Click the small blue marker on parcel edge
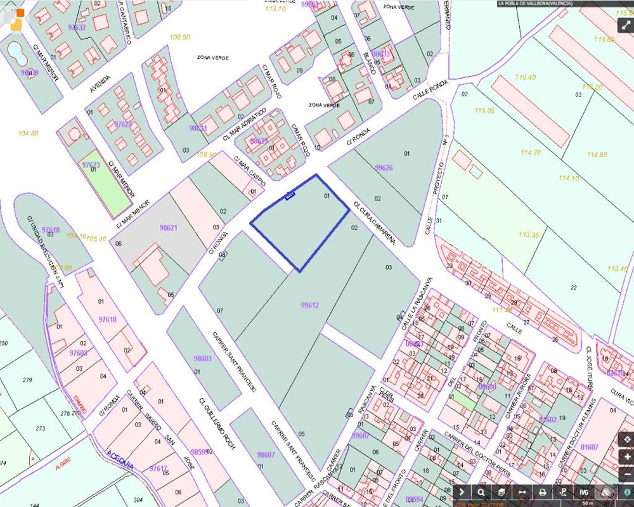Screen dimensions: 634x507 290,196
